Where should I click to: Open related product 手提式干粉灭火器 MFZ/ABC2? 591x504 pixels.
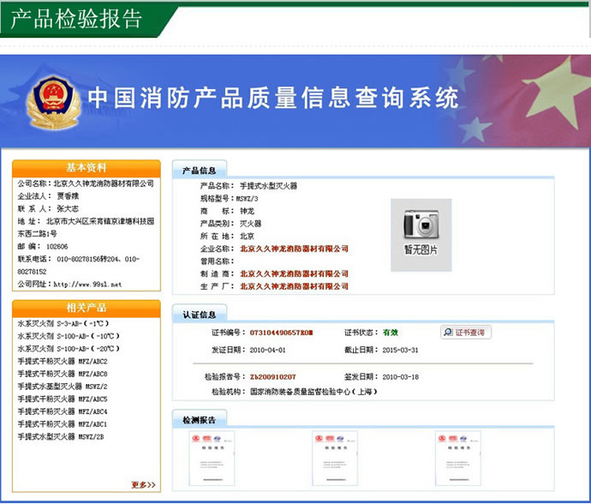[63, 361]
